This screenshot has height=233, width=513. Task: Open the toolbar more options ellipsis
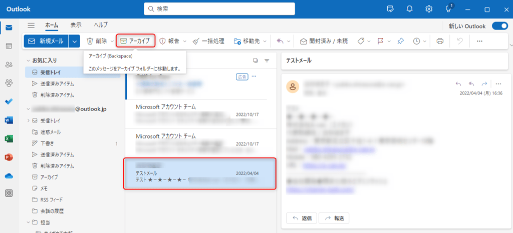[x=479, y=41]
